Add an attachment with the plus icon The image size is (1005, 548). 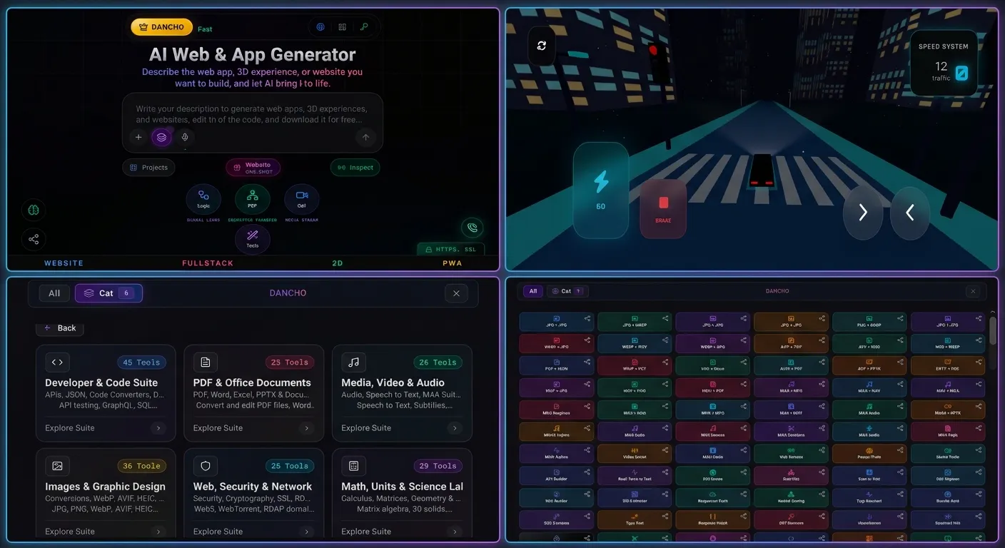click(138, 137)
